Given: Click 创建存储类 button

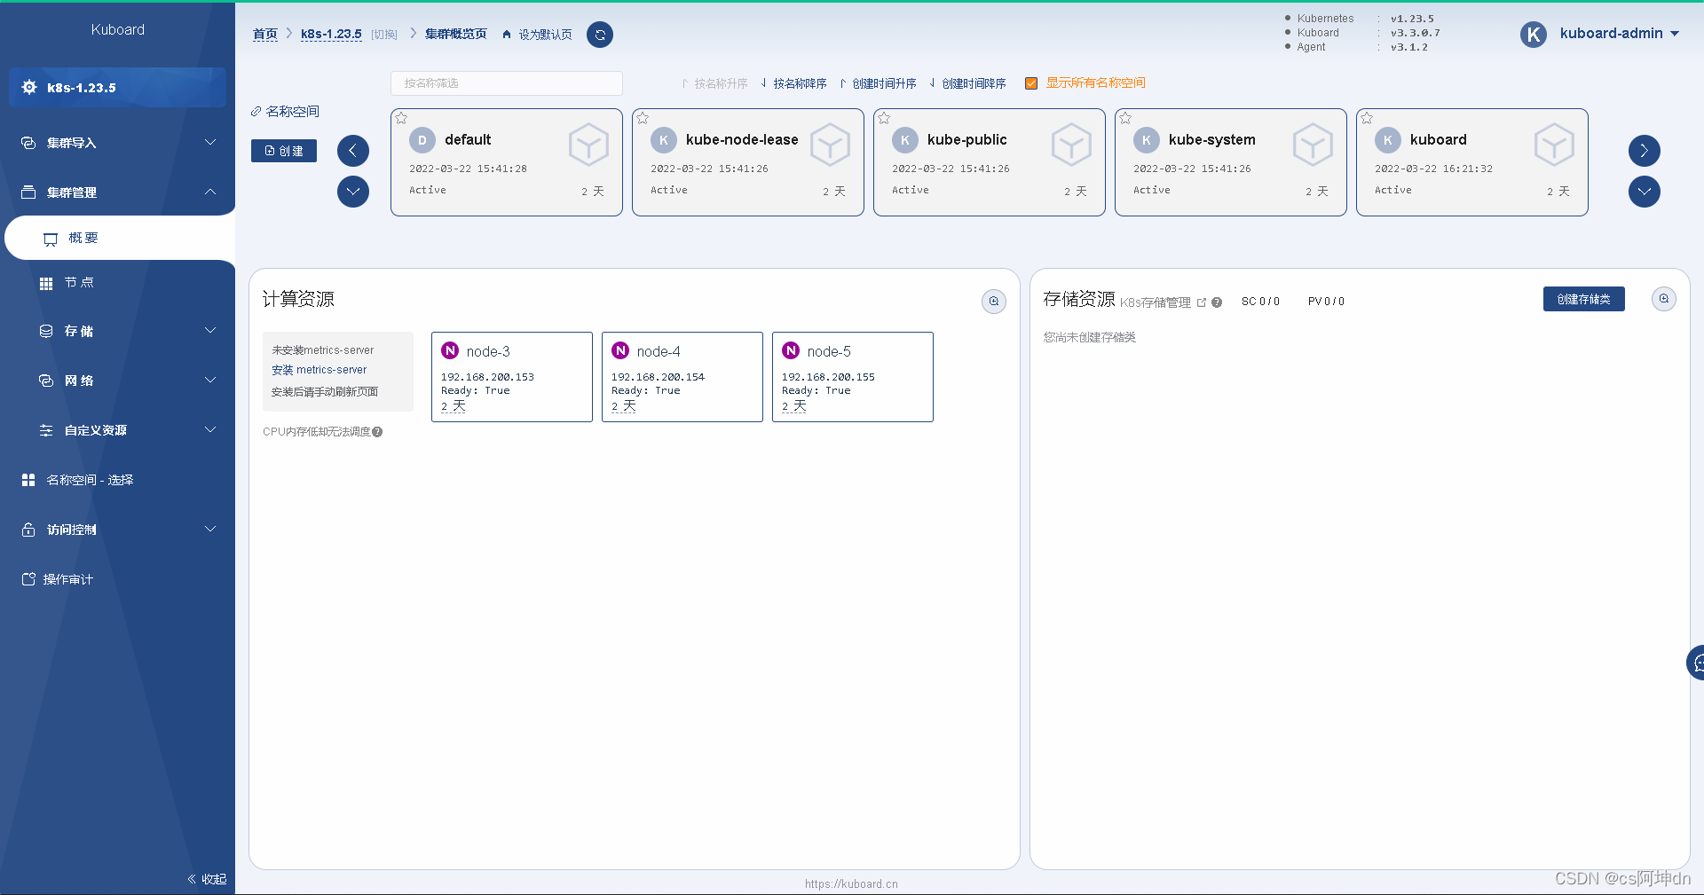Looking at the screenshot, I should 1583,299.
